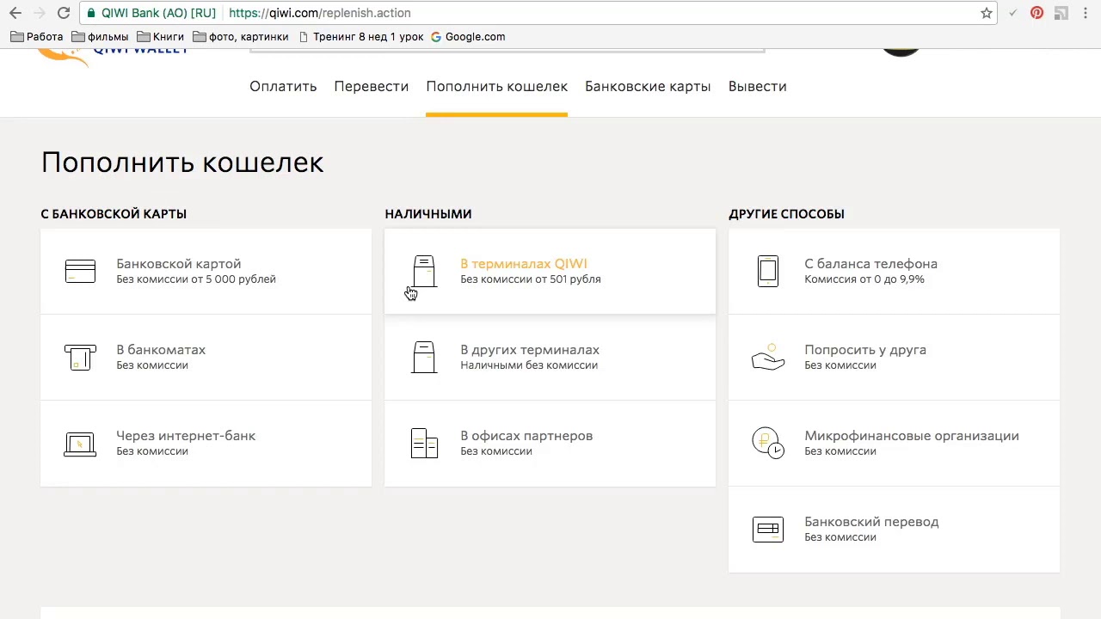Click the ДРУГИЕ СПОСОБЫ section heading
The image size is (1101, 619).
click(786, 214)
